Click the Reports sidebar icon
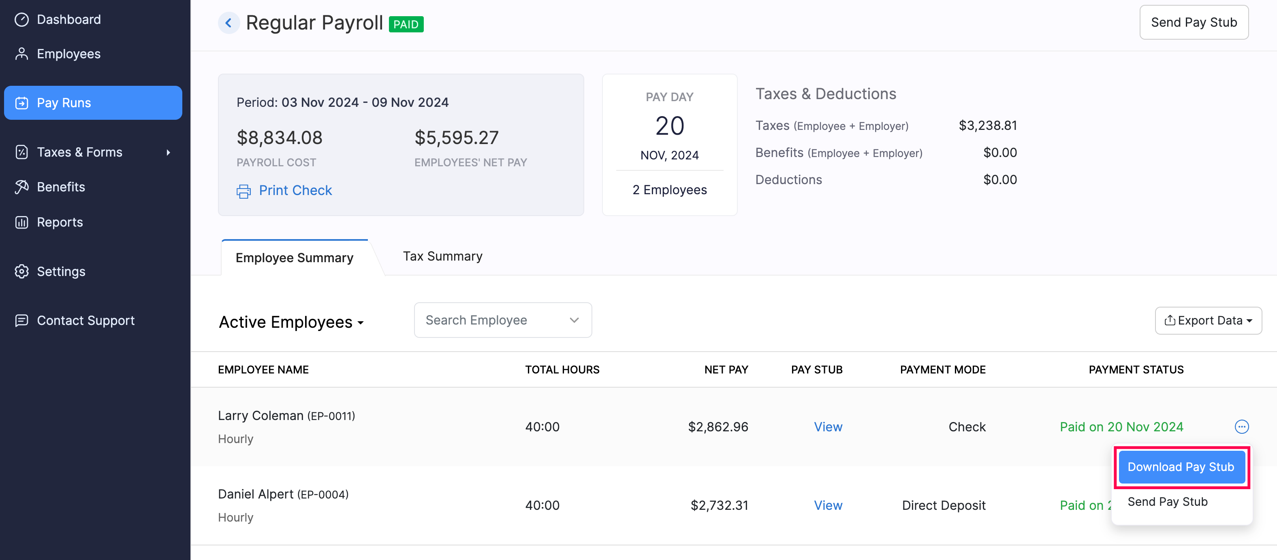This screenshot has height=560, width=1277. coord(23,221)
